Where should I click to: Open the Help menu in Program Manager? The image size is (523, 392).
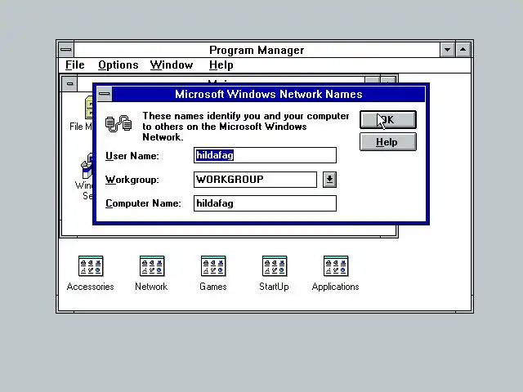pyautogui.click(x=221, y=65)
